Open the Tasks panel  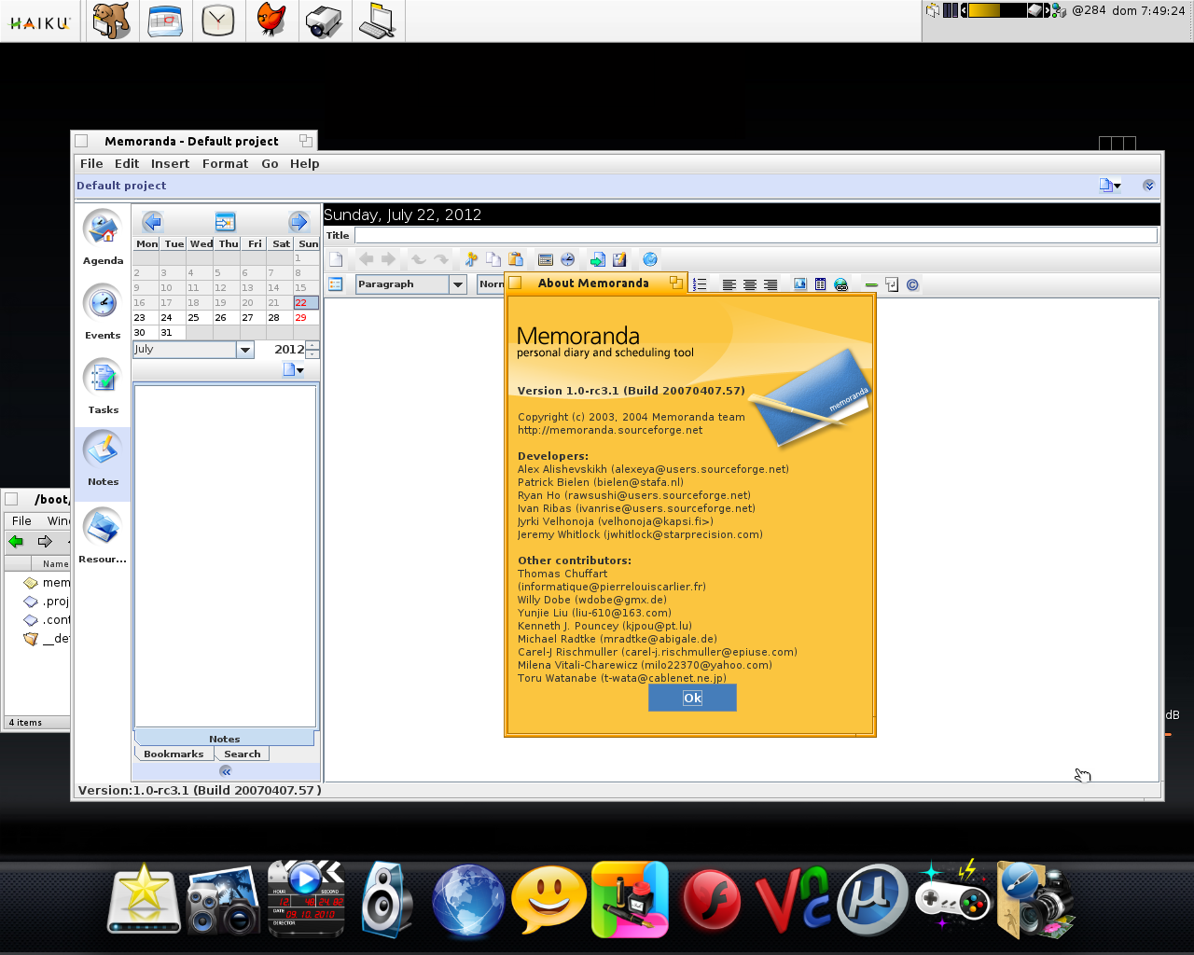click(x=103, y=387)
